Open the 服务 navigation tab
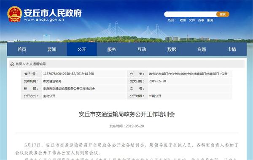The height and width of the screenshot is (160, 253). pos(112,49)
